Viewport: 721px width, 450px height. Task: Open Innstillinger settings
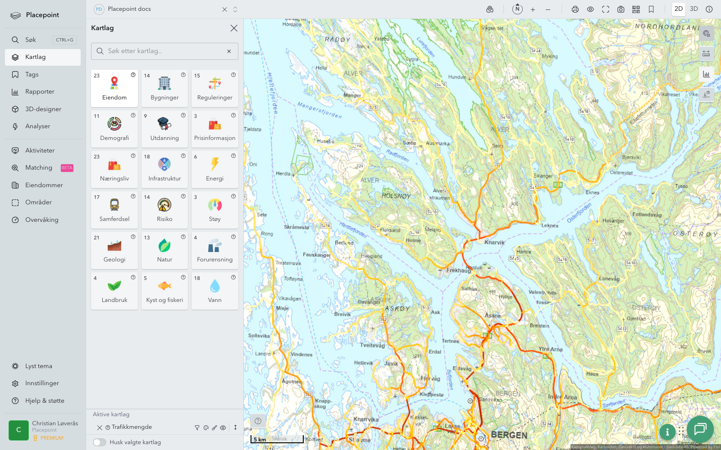[x=43, y=383]
